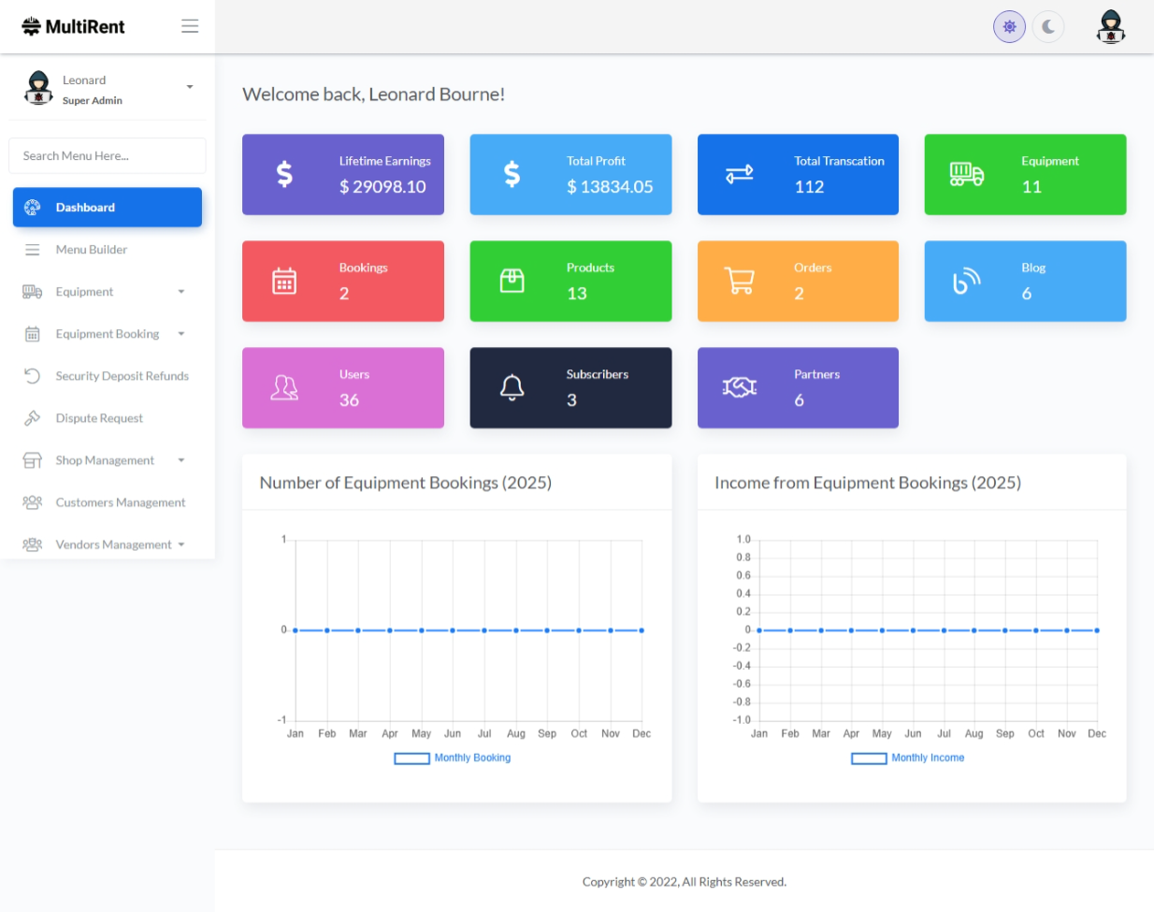
Task: Expand the Leonard Super Admin dropdown
Action: (x=190, y=87)
